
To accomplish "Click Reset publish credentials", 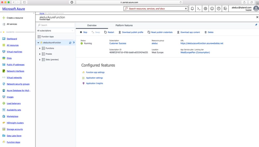I will 160,32.
